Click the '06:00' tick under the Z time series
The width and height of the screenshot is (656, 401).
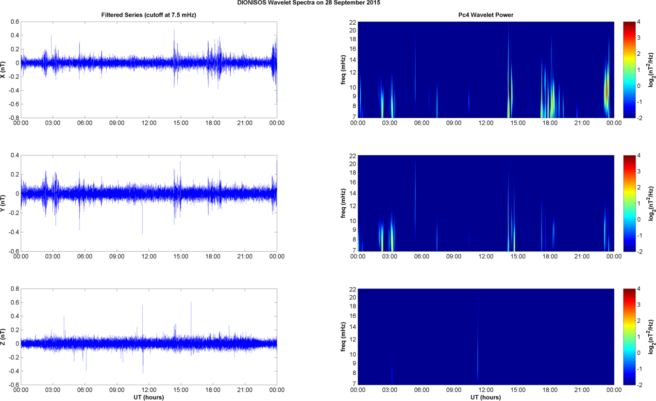[x=84, y=390]
